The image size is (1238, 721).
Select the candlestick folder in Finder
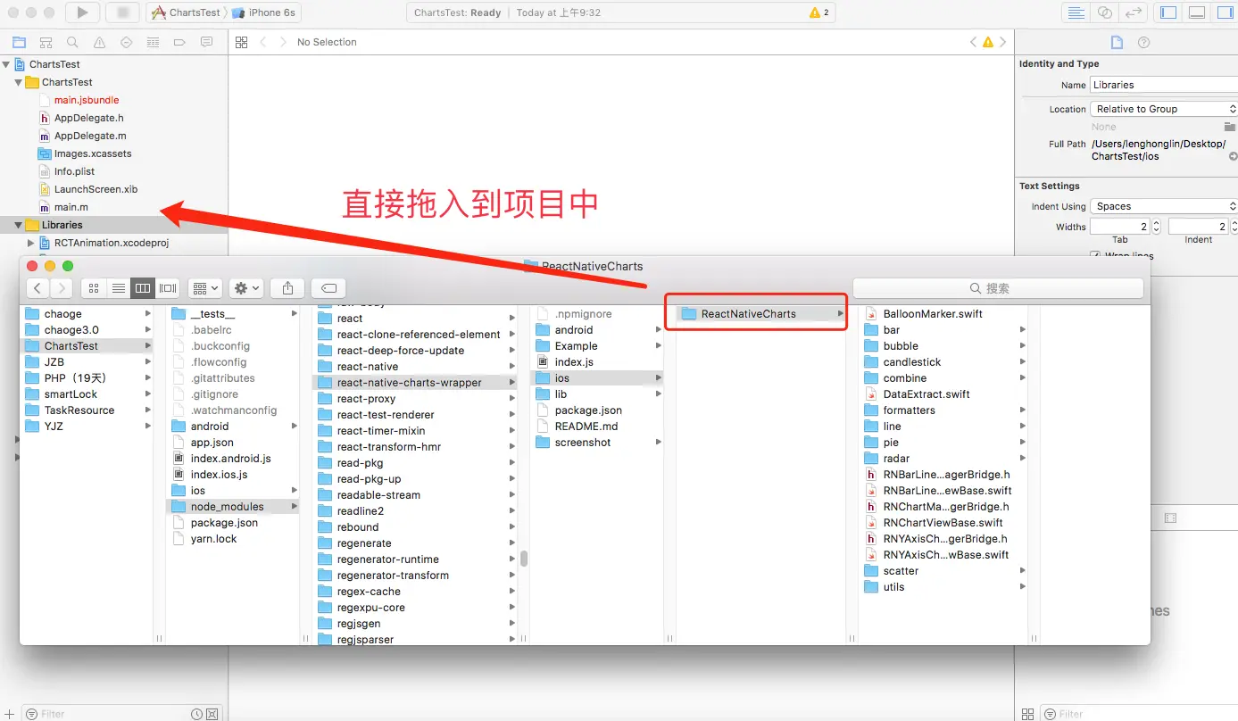(912, 362)
